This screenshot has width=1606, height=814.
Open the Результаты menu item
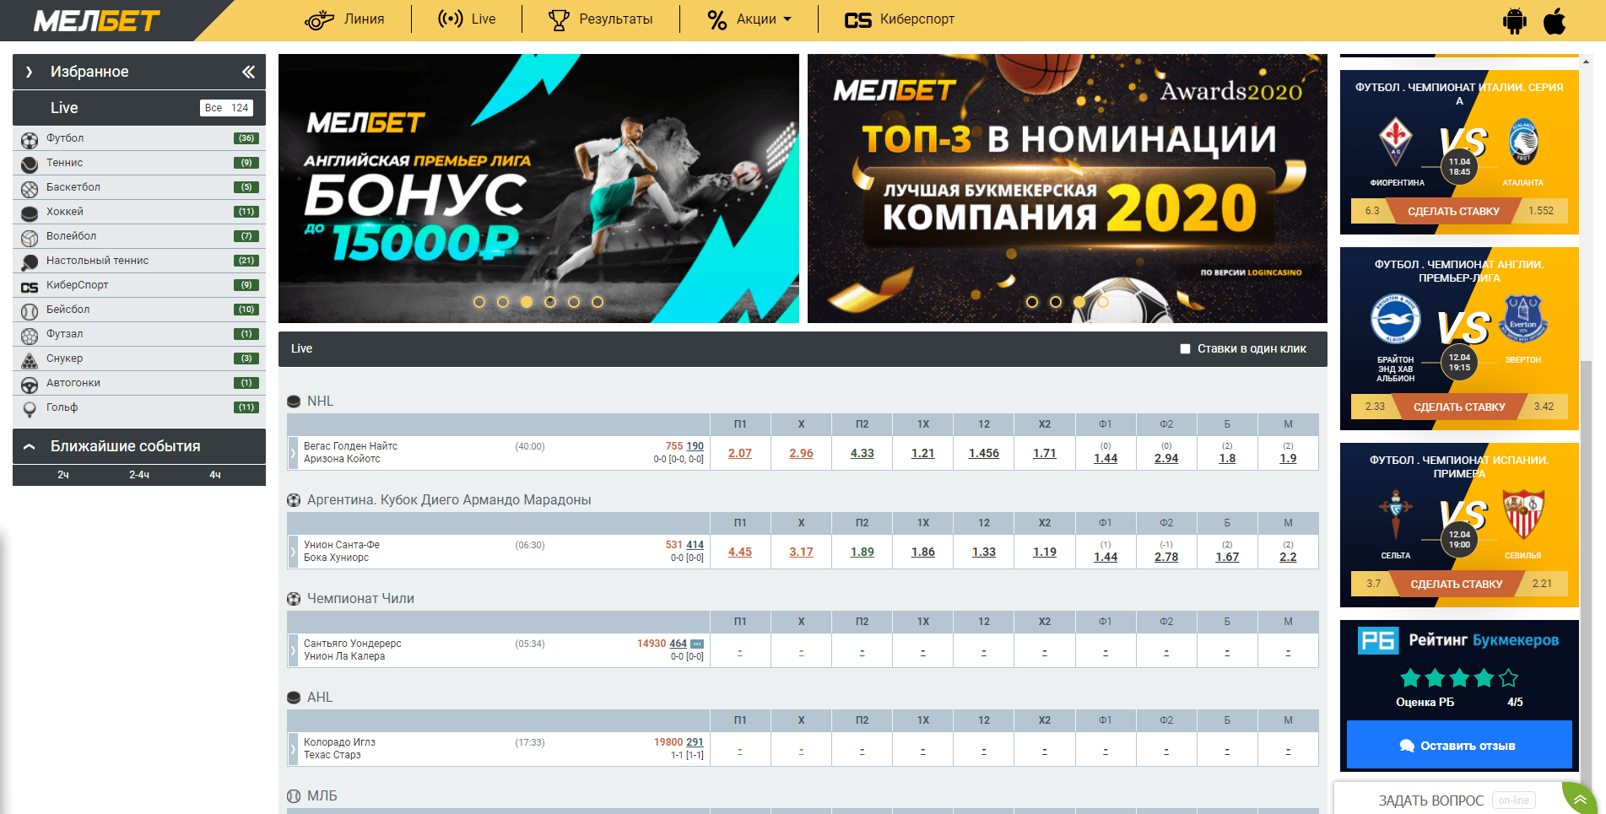(600, 19)
